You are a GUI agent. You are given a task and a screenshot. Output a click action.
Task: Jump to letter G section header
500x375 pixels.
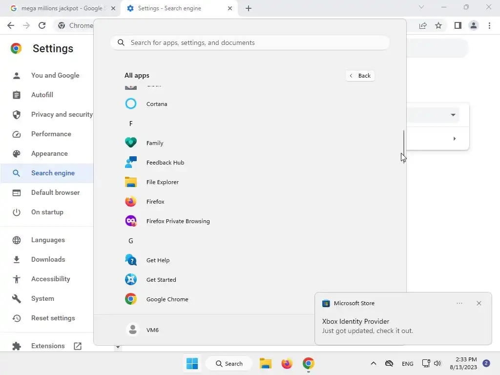[x=131, y=241]
